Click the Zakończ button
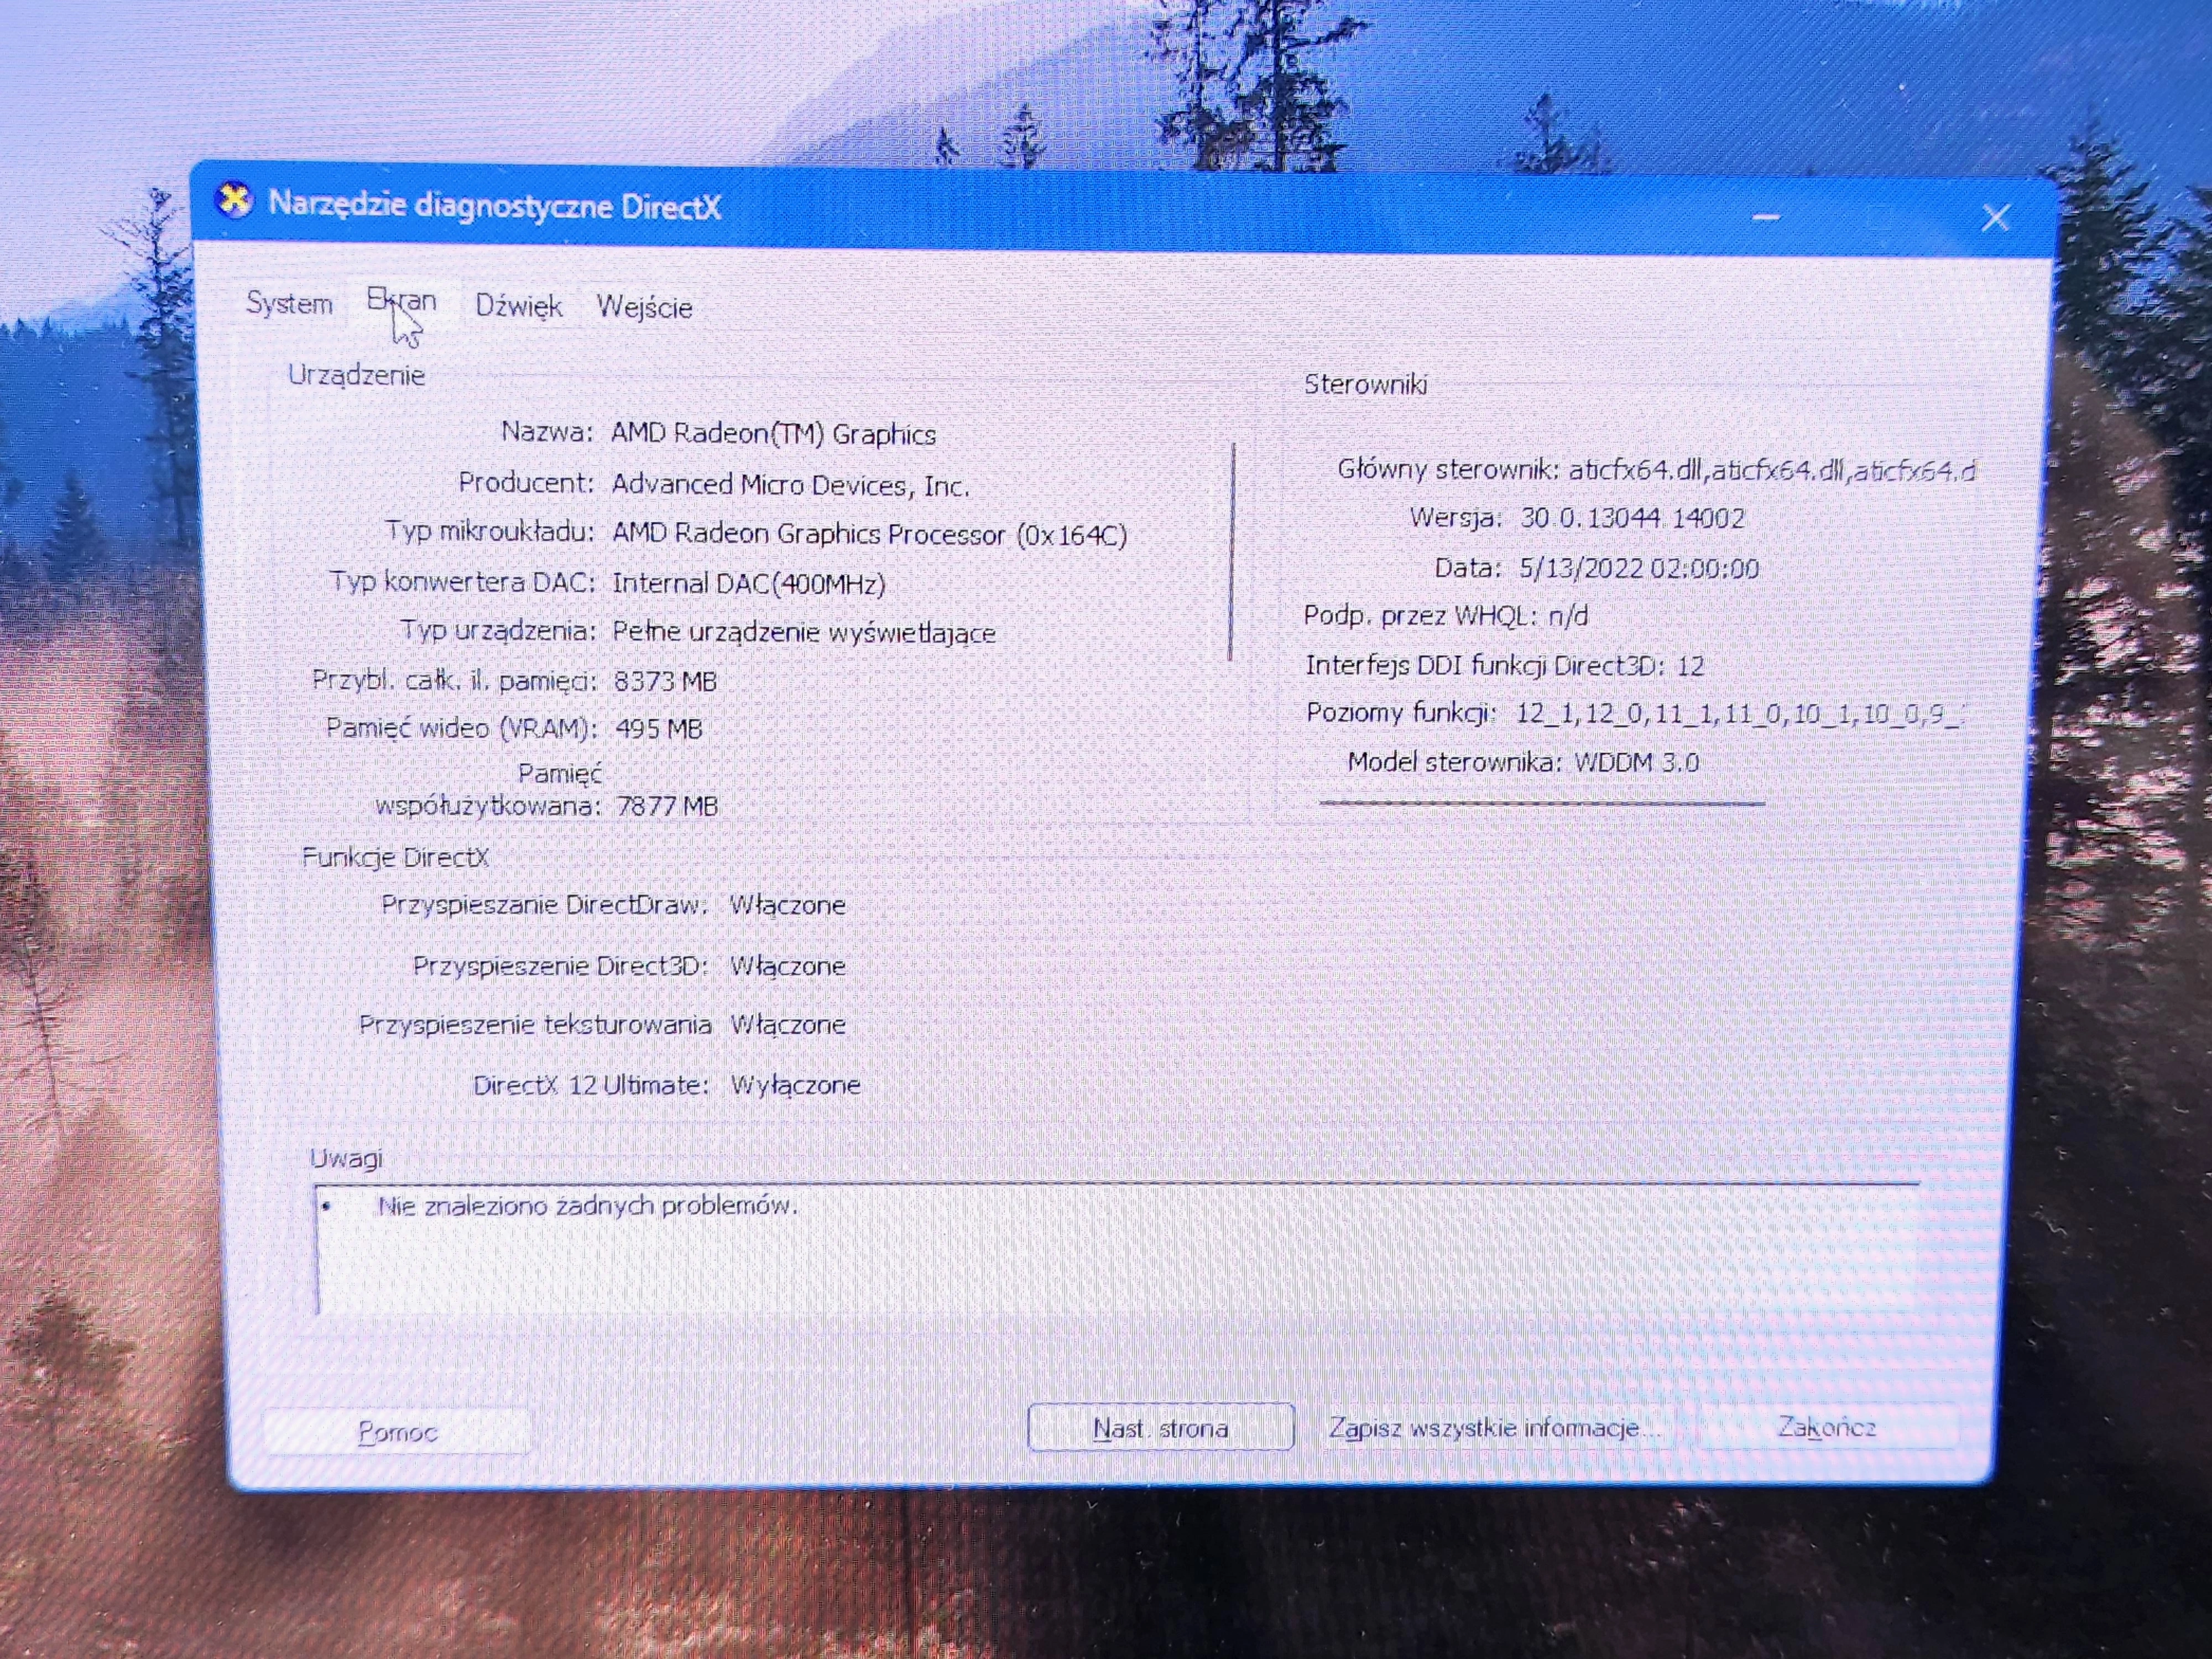Screen dimensions: 2212x1659 (x=1826, y=1426)
